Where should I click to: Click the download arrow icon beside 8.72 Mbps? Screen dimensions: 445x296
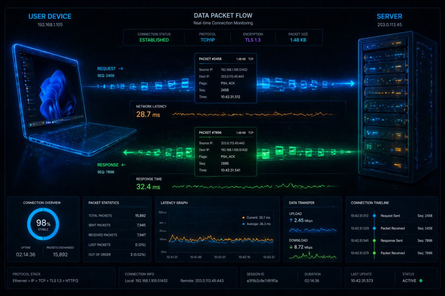point(292,247)
